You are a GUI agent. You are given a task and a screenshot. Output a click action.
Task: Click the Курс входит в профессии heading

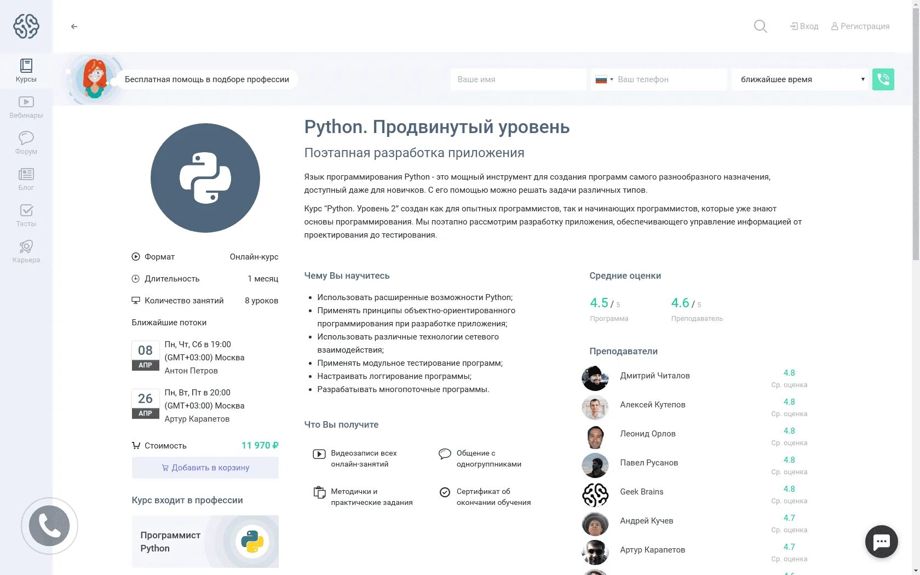(187, 501)
